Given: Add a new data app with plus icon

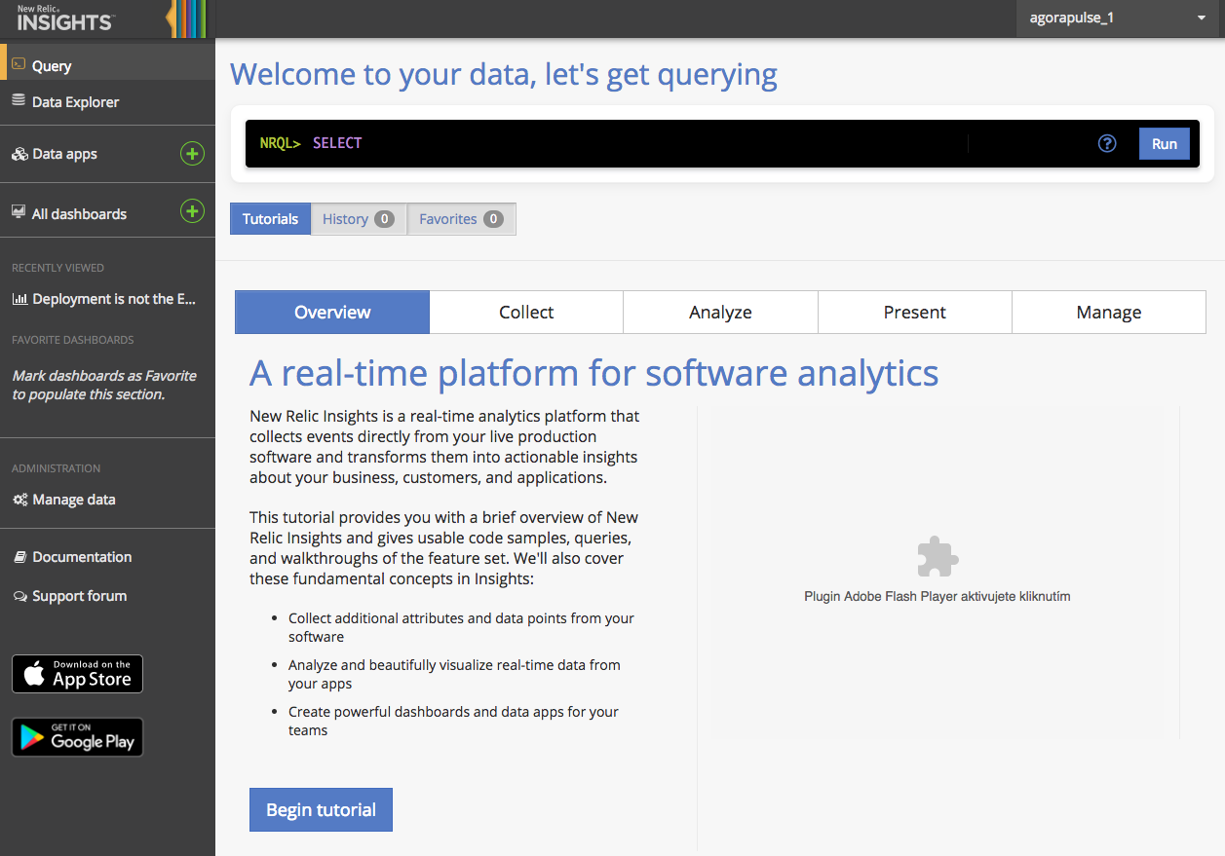Looking at the screenshot, I should [192, 154].
